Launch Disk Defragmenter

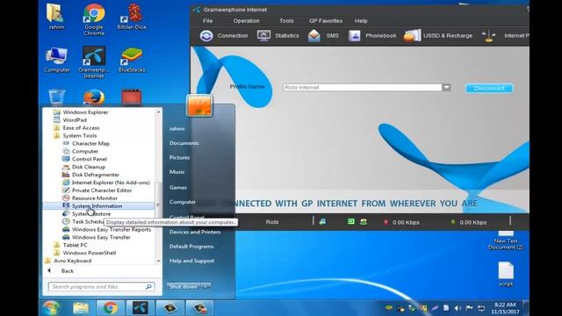tap(96, 175)
